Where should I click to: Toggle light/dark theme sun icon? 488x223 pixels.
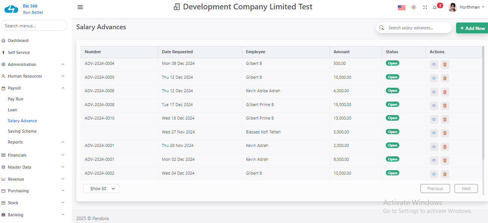click(414, 7)
